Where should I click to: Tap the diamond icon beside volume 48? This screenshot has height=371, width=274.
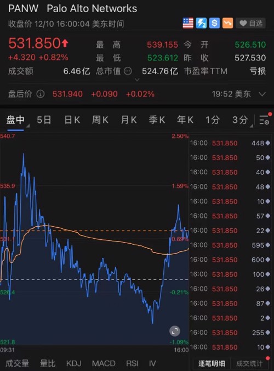pyautogui.click(x=268, y=187)
